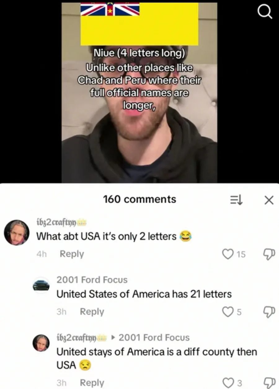The height and width of the screenshot is (389, 279).
Task: Reply to the 2001 Ford Focus comment
Action: coord(92,312)
